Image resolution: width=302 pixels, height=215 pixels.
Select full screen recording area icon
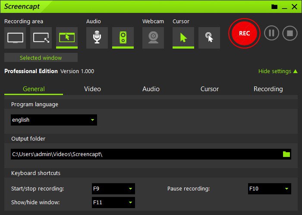[x=15, y=37]
